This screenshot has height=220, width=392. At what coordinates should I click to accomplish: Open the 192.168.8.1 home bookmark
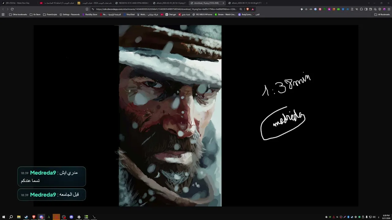[202, 14]
